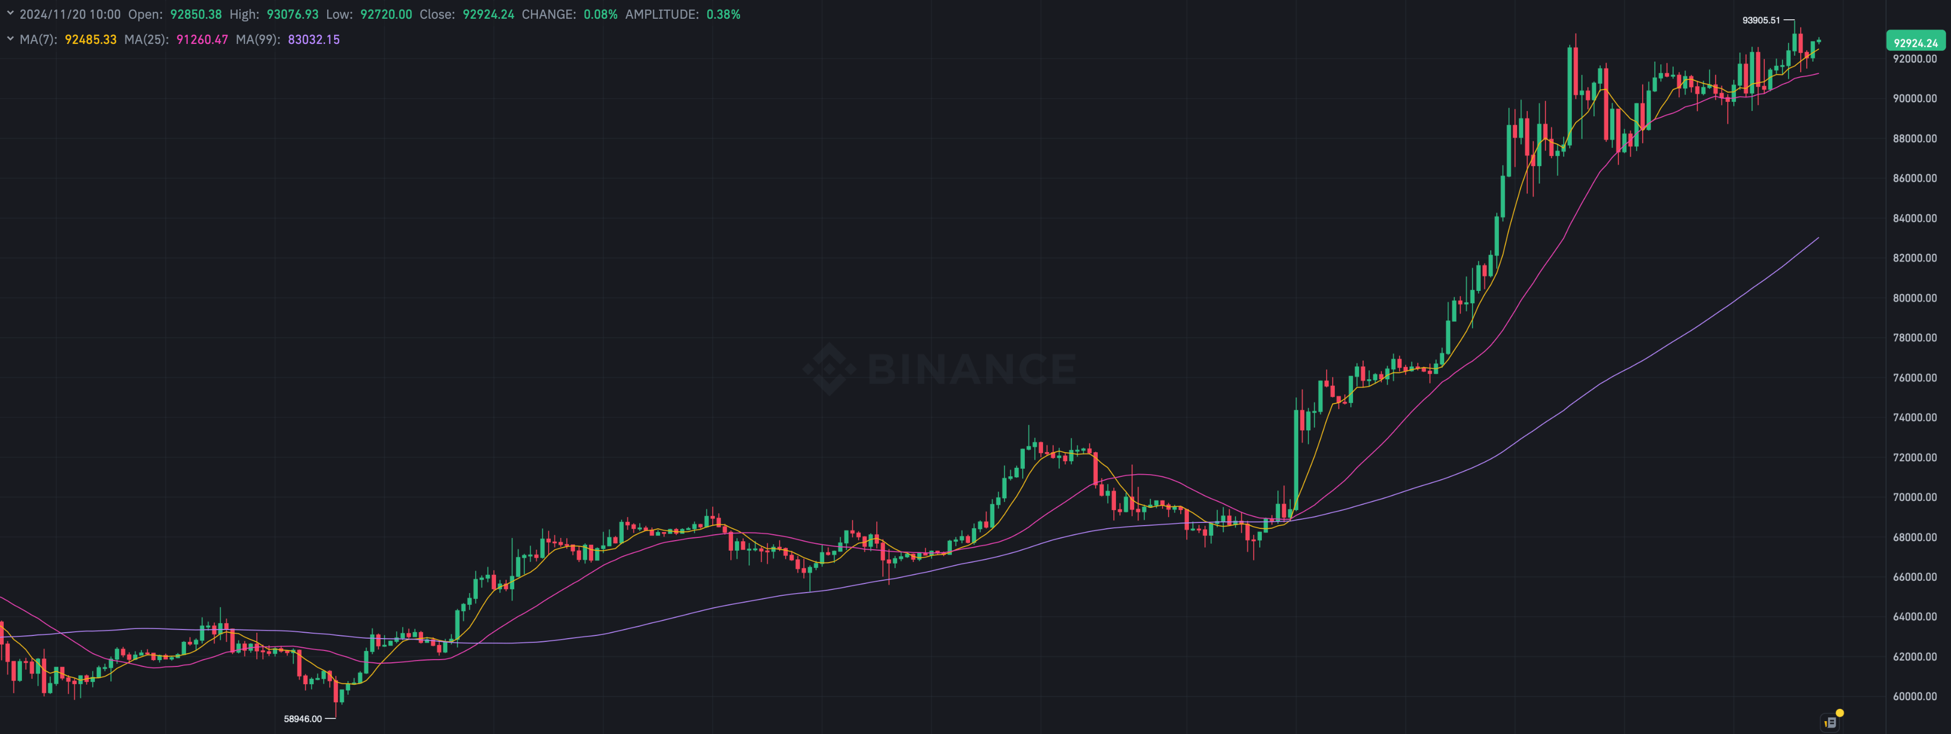
Task: Click the 88000.00 price axis label
Action: tap(1915, 138)
